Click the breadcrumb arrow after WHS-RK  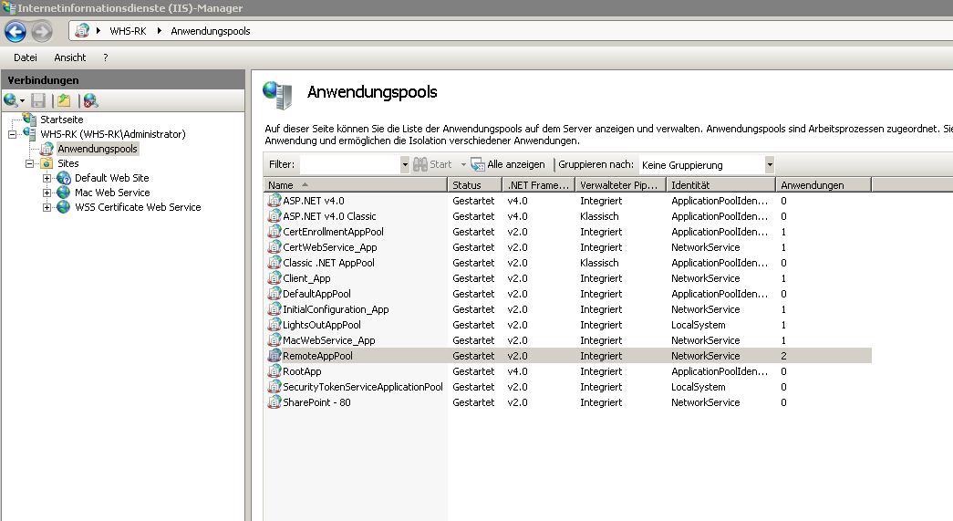[x=160, y=30]
